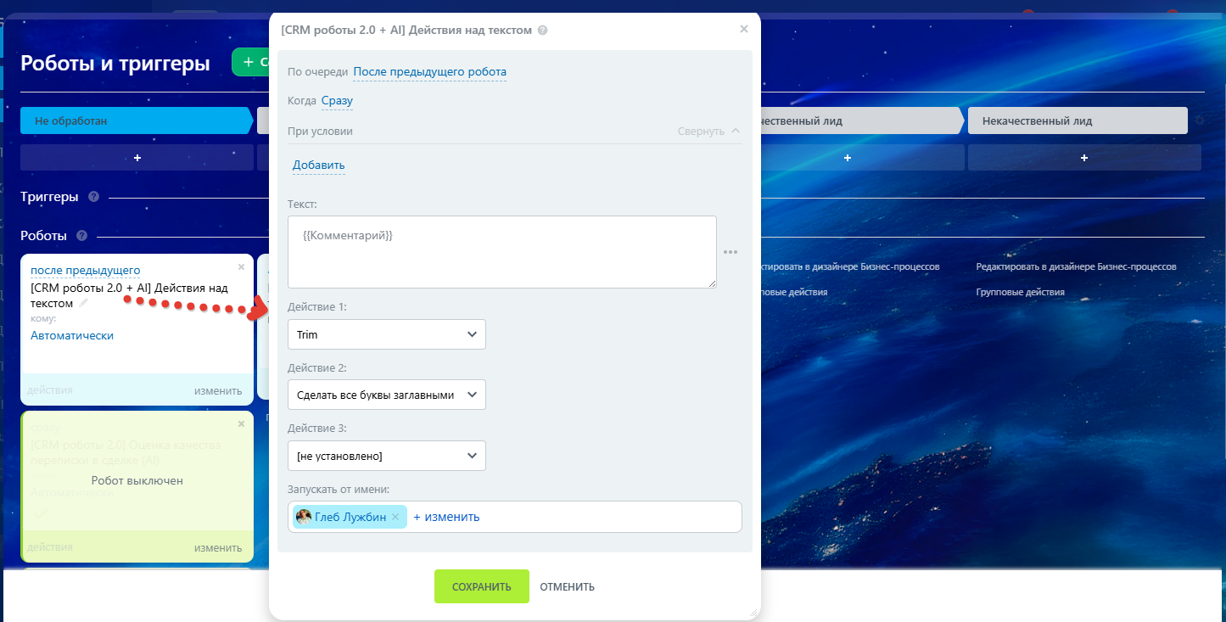The width and height of the screenshot is (1226, 622).
Task: Click the help icon next to Триггеры
Action: pyautogui.click(x=93, y=197)
